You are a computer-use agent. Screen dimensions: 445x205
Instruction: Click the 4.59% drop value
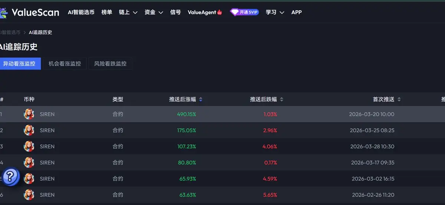270,179
